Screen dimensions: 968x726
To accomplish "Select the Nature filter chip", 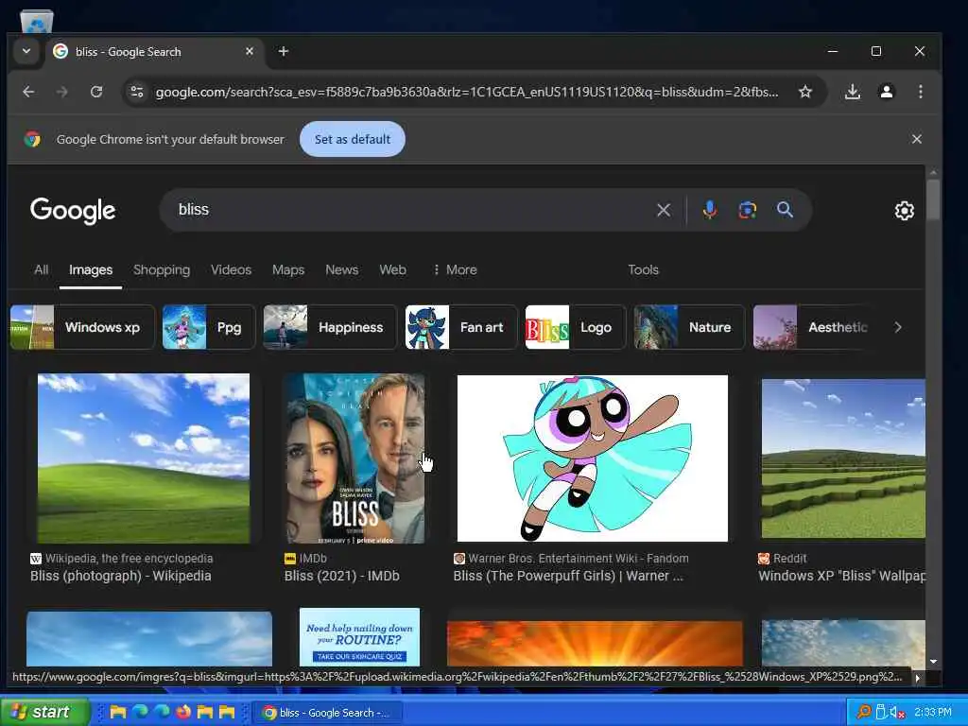I will tap(689, 327).
